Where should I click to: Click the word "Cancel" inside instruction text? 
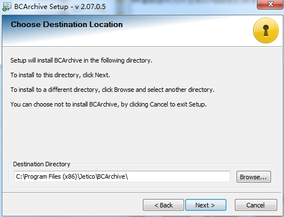coord(159,104)
